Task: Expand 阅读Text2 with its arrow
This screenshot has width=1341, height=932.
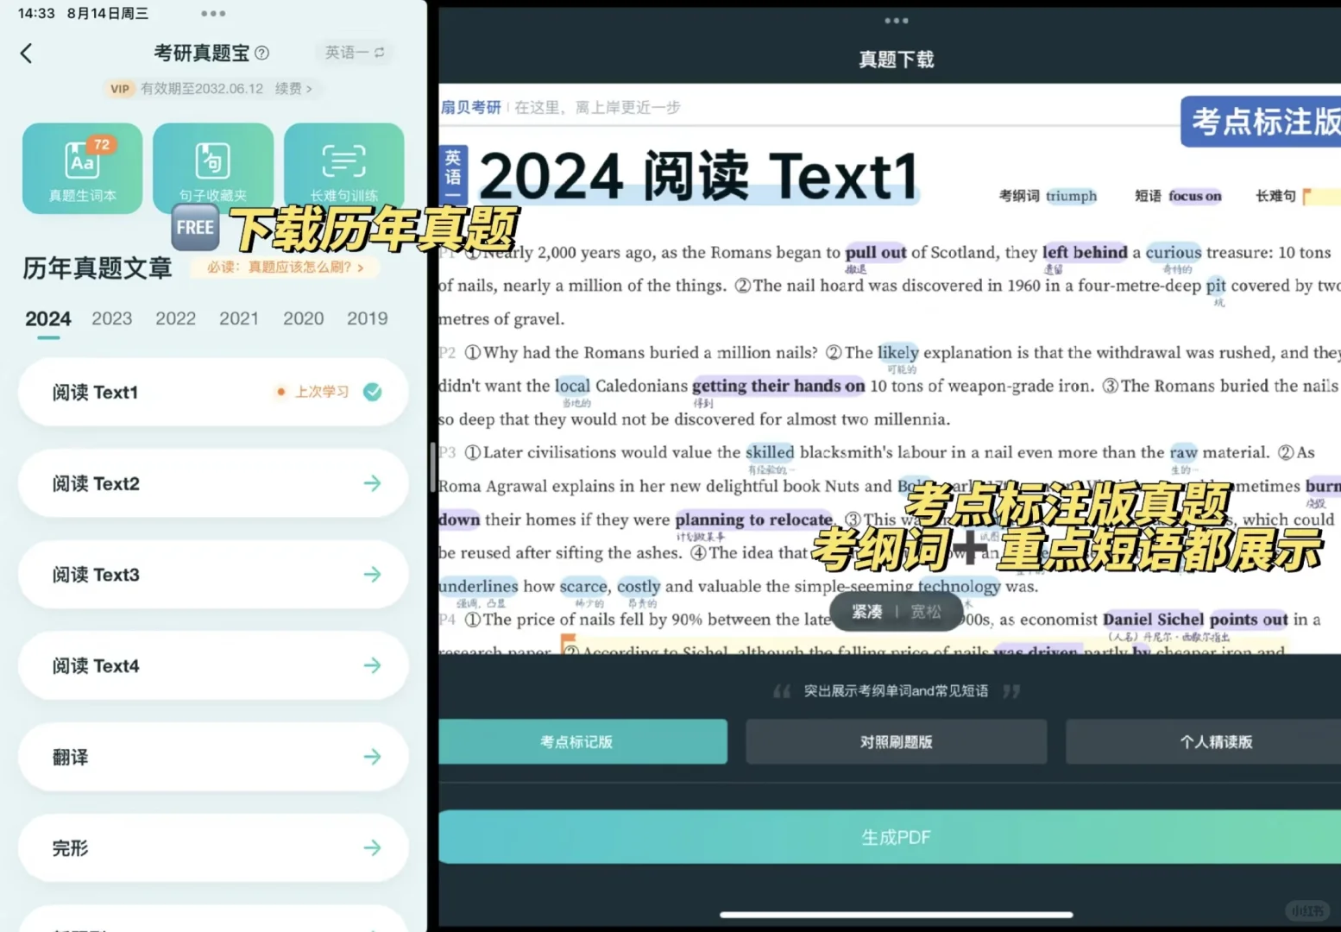Action: pyautogui.click(x=373, y=483)
